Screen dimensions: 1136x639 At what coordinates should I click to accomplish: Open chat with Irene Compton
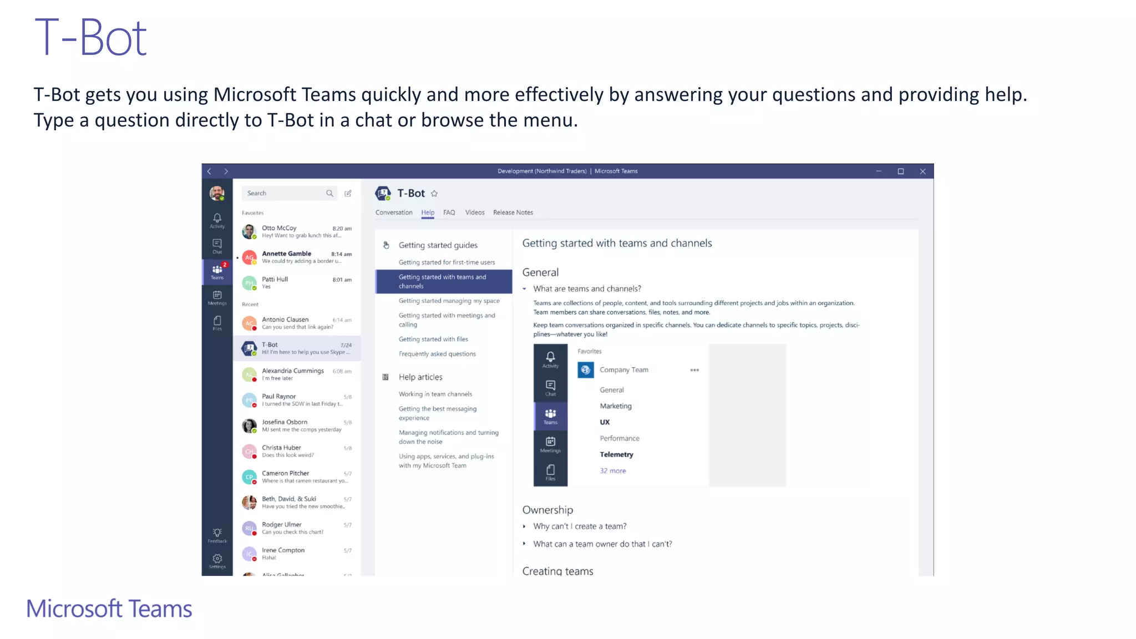click(x=297, y=554)
